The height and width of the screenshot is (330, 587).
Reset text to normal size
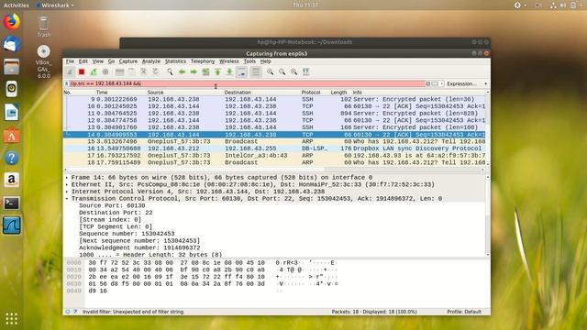coord(294,71)
